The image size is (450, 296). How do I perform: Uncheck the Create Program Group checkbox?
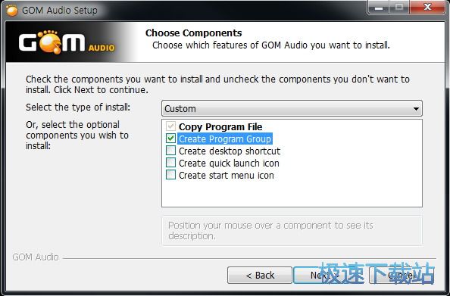170,139
